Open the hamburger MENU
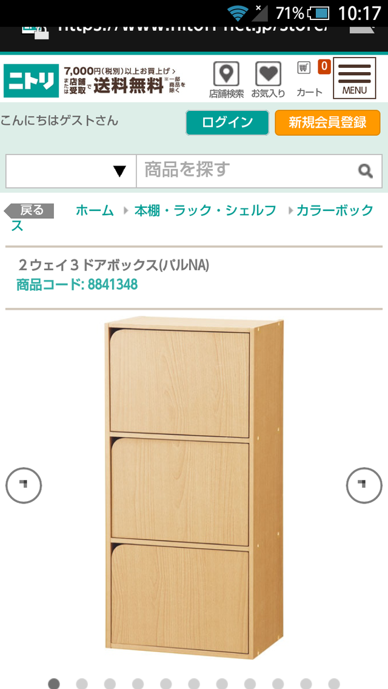The width and height of the screenshot is (388, 689). click(x=355, y=78)
